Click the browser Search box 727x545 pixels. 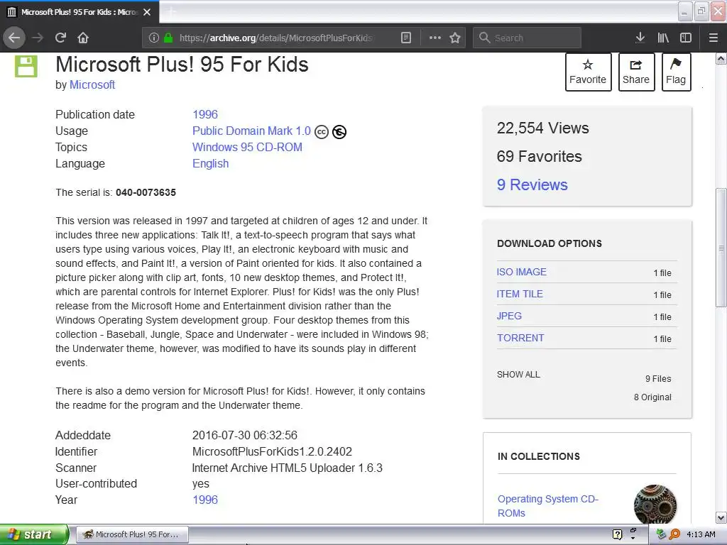point(527,38)
